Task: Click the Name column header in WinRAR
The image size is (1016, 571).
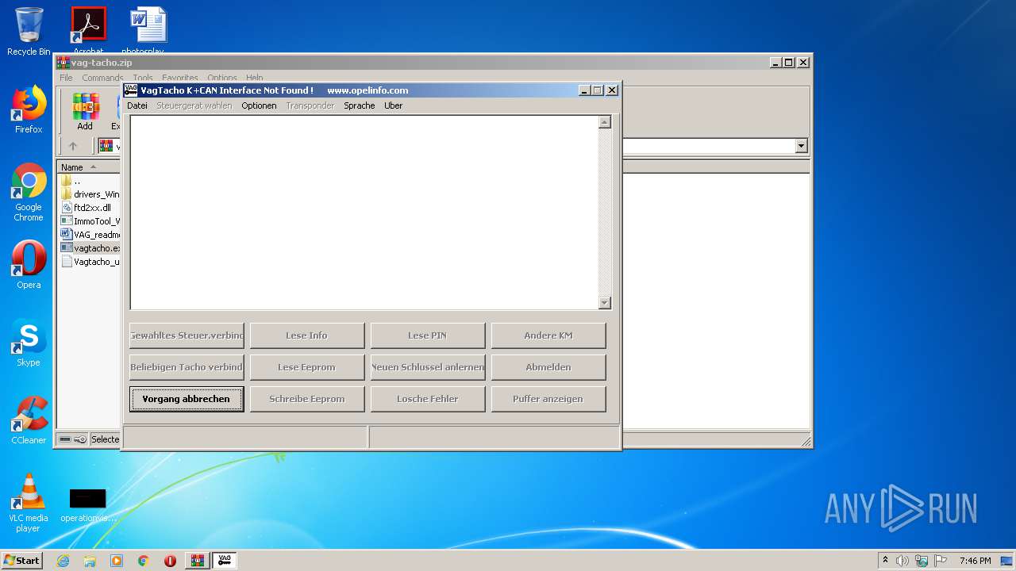Action: [x=89, y=167]
